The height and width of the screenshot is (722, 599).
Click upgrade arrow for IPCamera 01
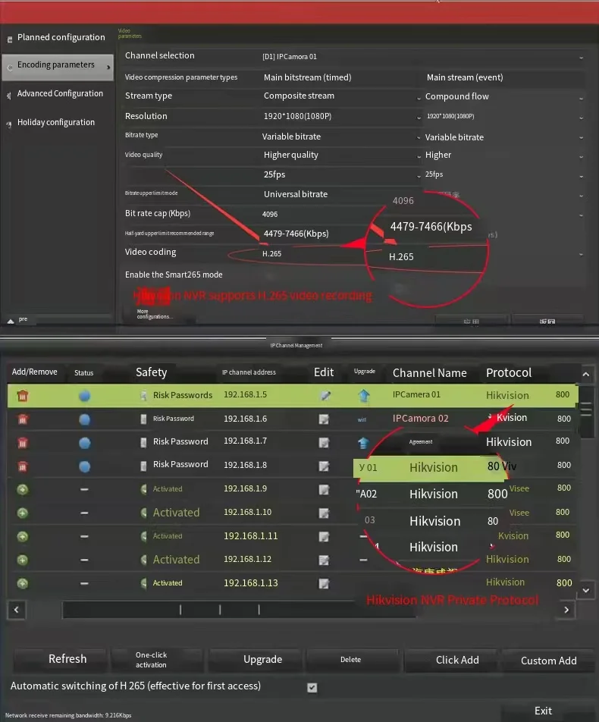click(364, 396)
